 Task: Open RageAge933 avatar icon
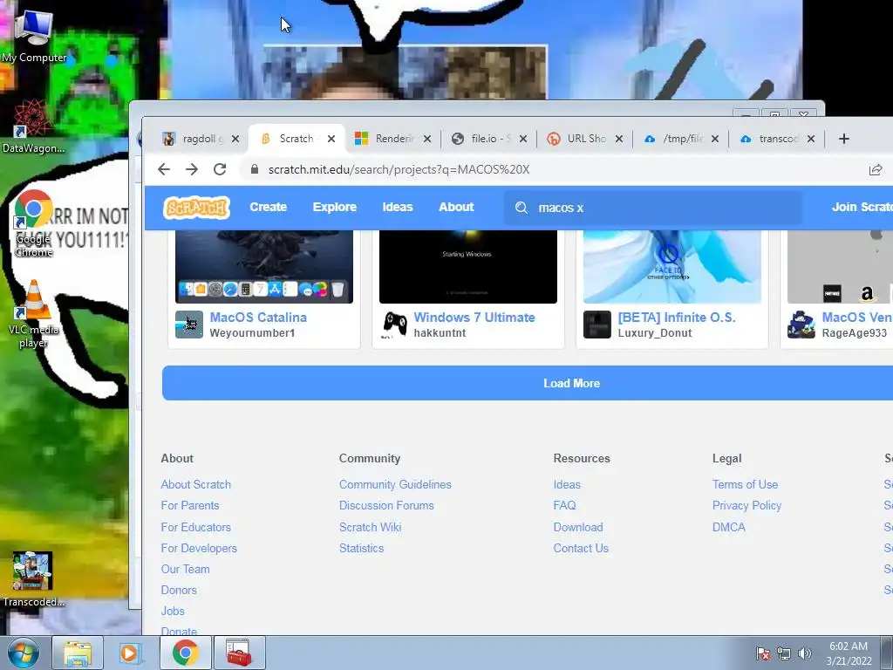point(801,325)
